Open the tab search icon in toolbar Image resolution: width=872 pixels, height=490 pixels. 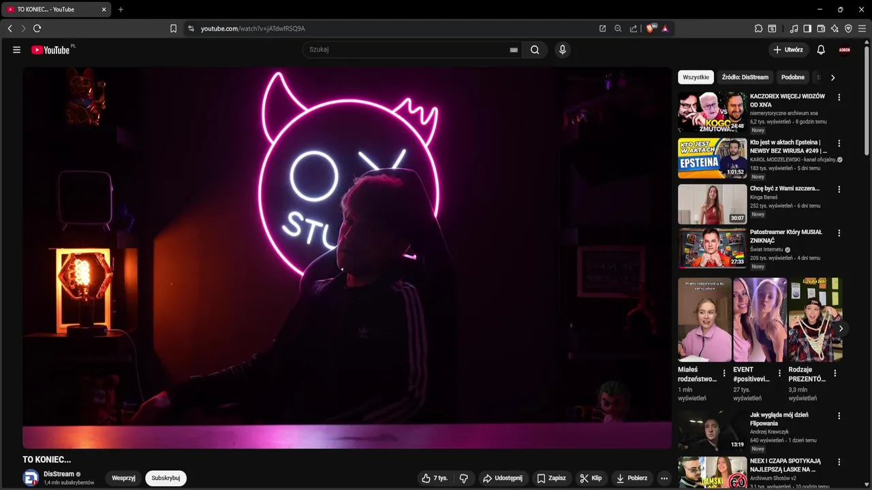(772, 29)
